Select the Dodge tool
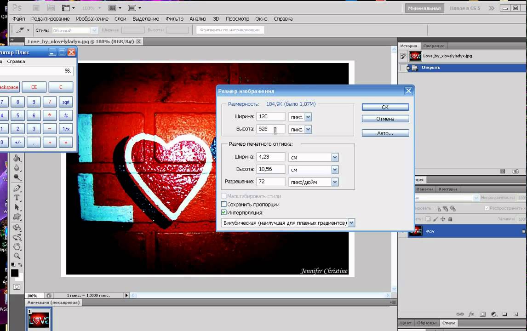 [17, 177]
